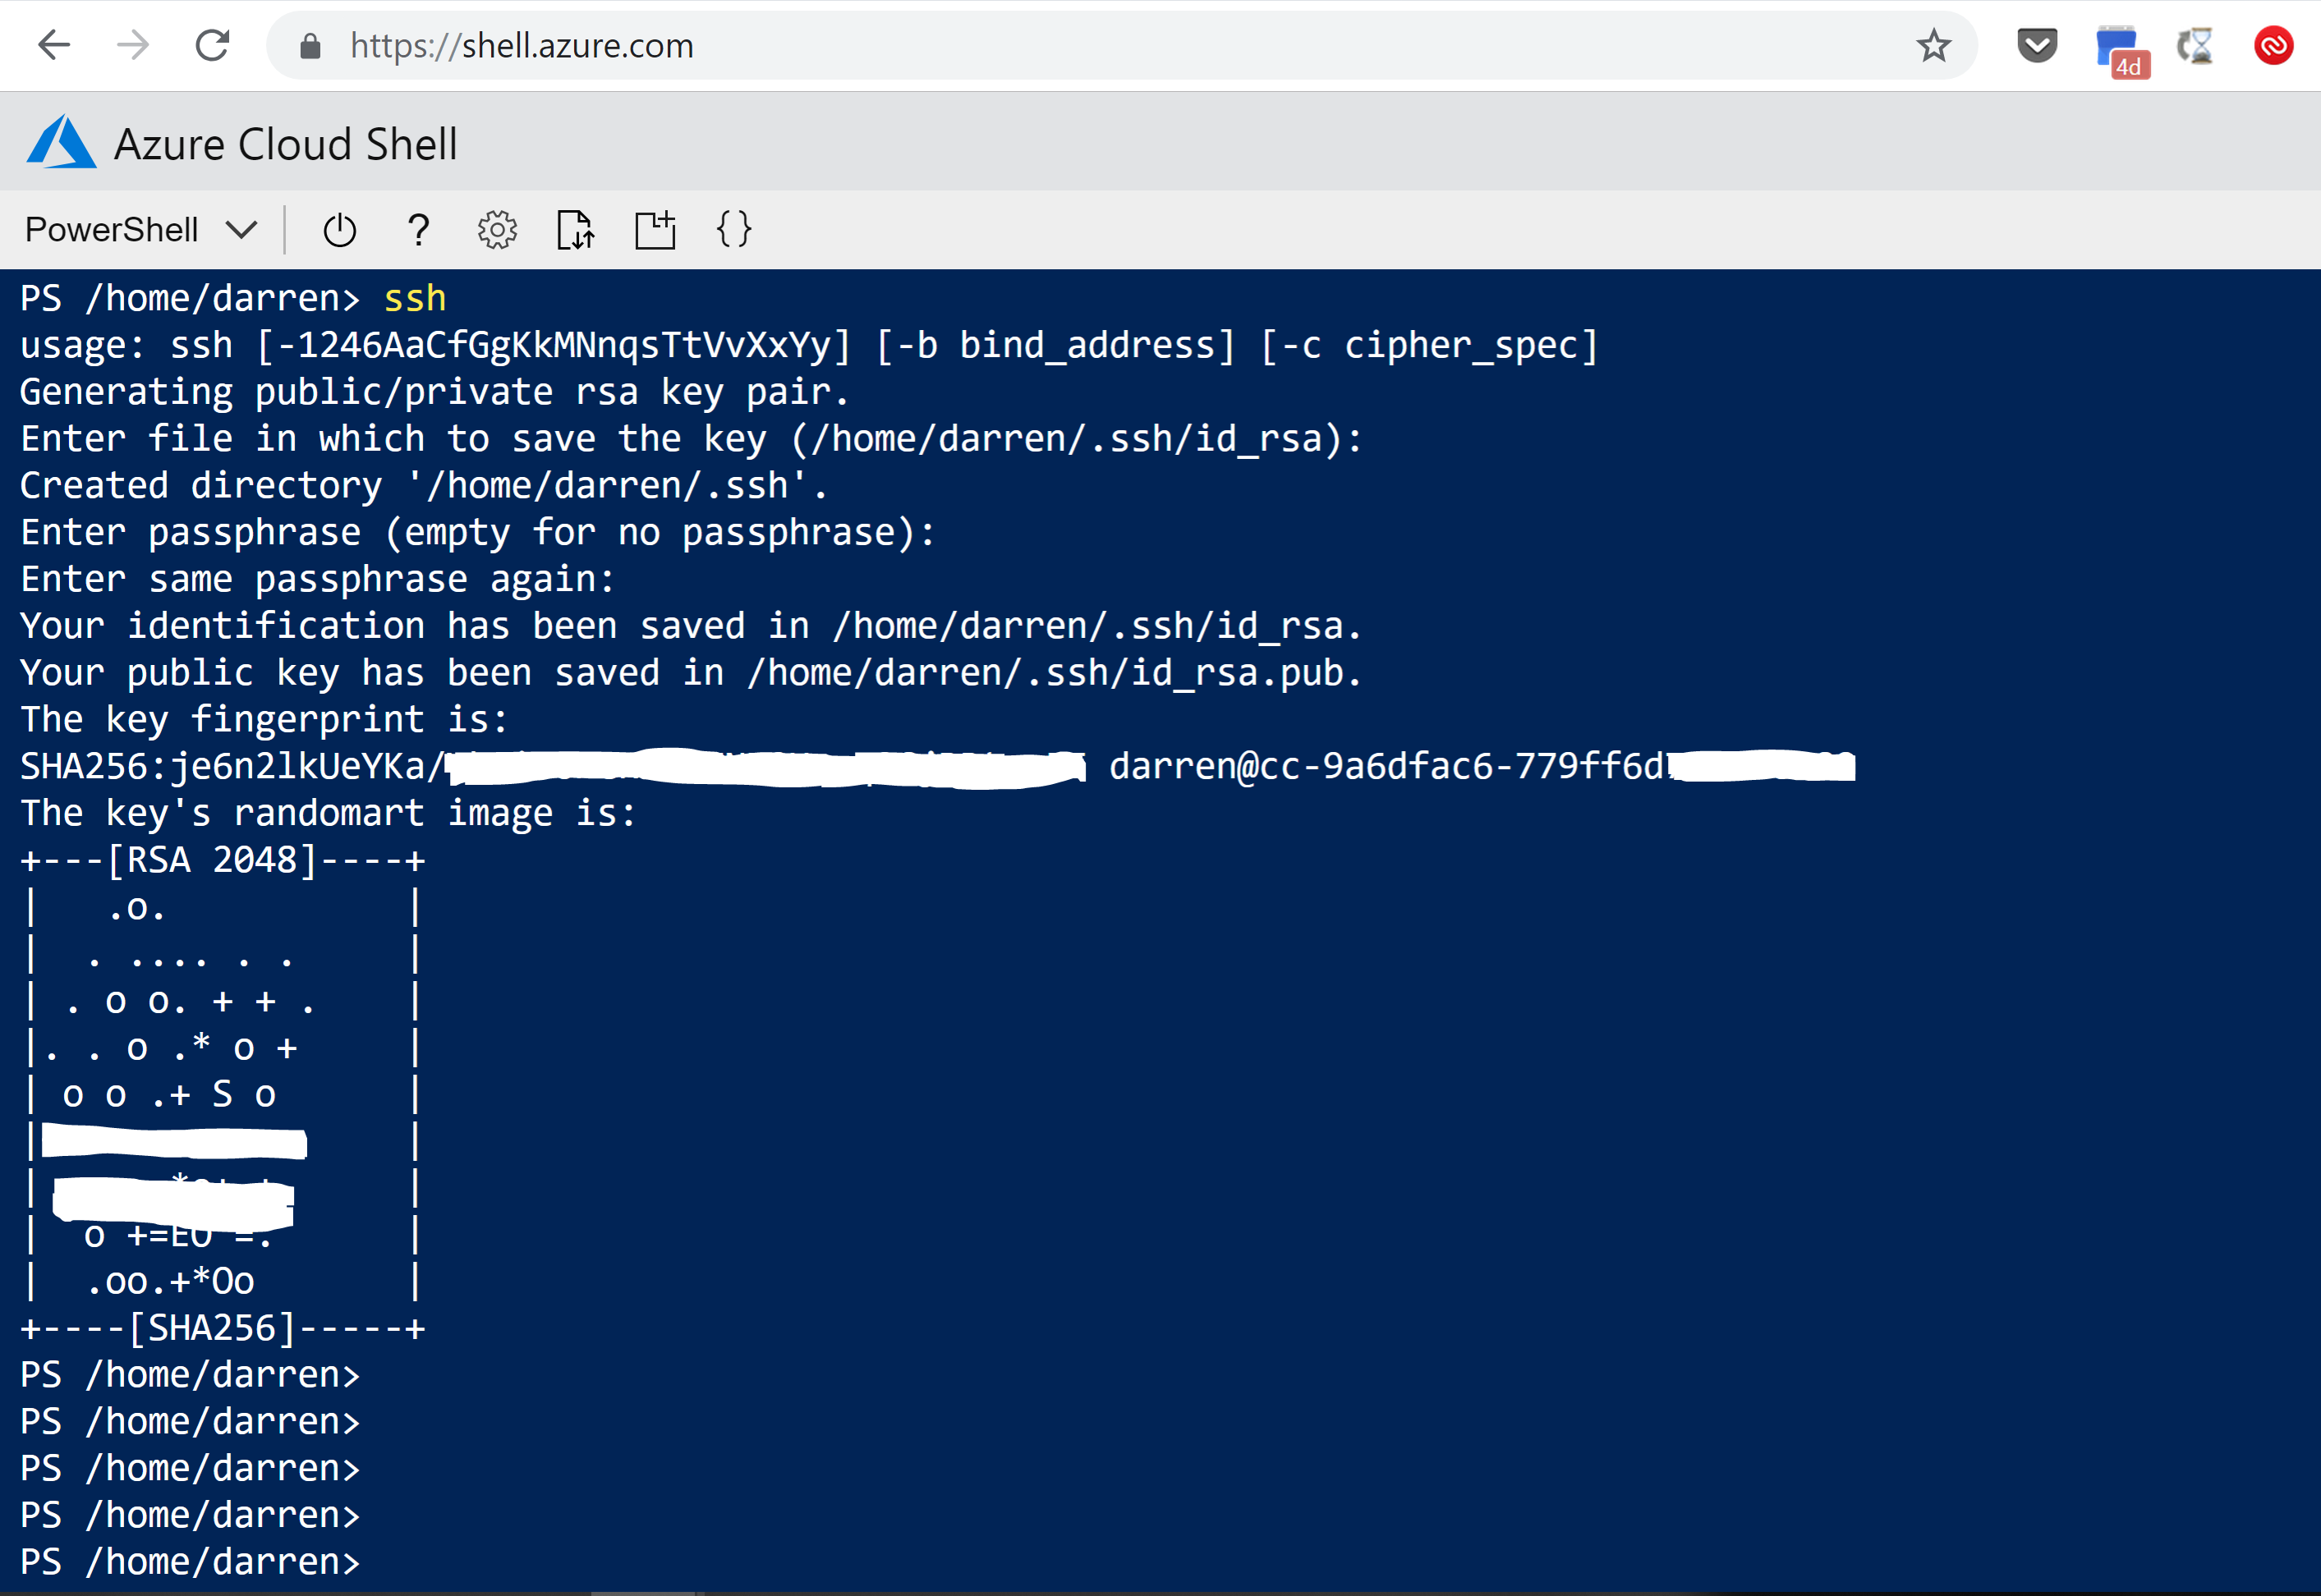2321x1596 pixels.
Task: Reload the page with the refresh button
Action: (x=212, y=45)
